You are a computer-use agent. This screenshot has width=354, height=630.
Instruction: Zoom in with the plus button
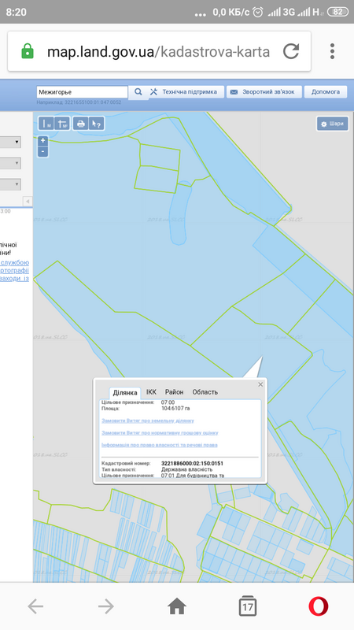(43, 141)
